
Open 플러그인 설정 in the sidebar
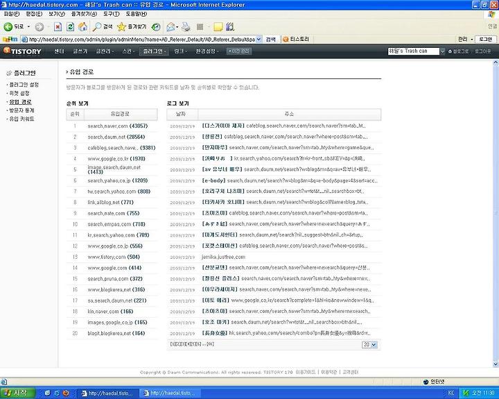[24, 85]
